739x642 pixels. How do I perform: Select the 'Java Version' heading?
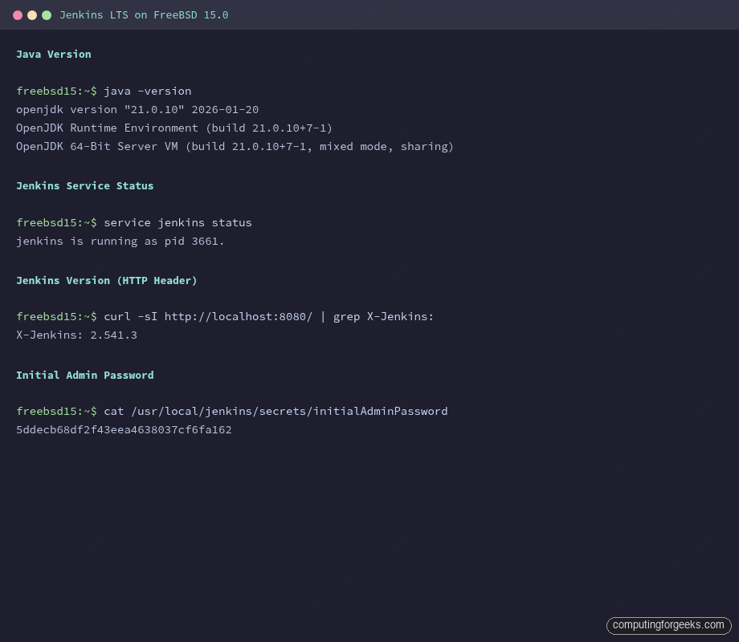(x=54, y=54)
